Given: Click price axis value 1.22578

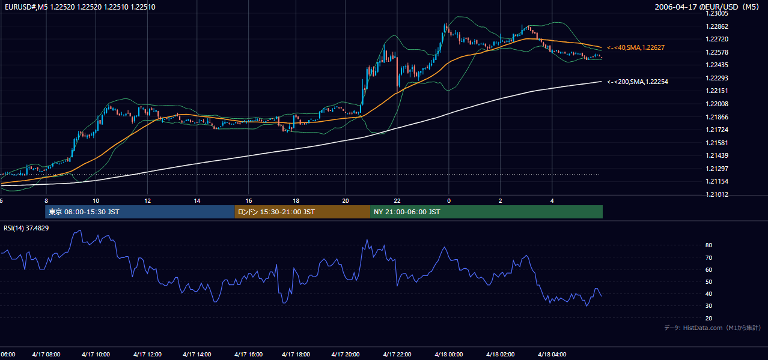Looking at the screenshot, I should point(717,52).
